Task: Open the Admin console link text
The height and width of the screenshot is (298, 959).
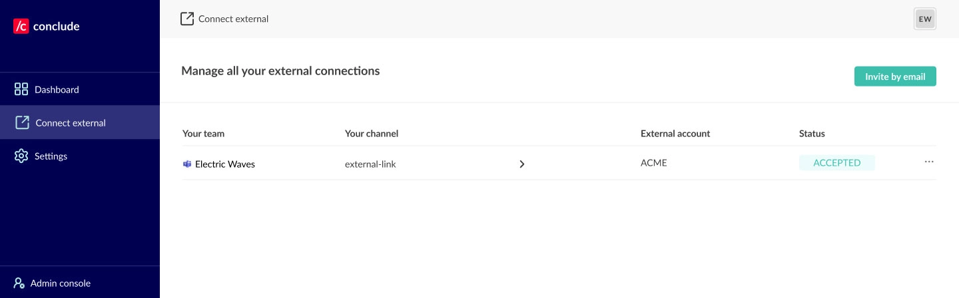Action: pyautogui.click(x=61, y=283)
